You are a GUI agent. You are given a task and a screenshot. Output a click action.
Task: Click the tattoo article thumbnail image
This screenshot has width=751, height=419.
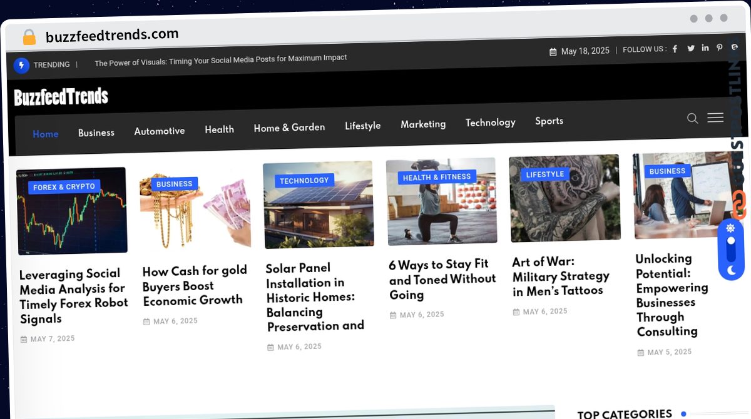(565, 198)
